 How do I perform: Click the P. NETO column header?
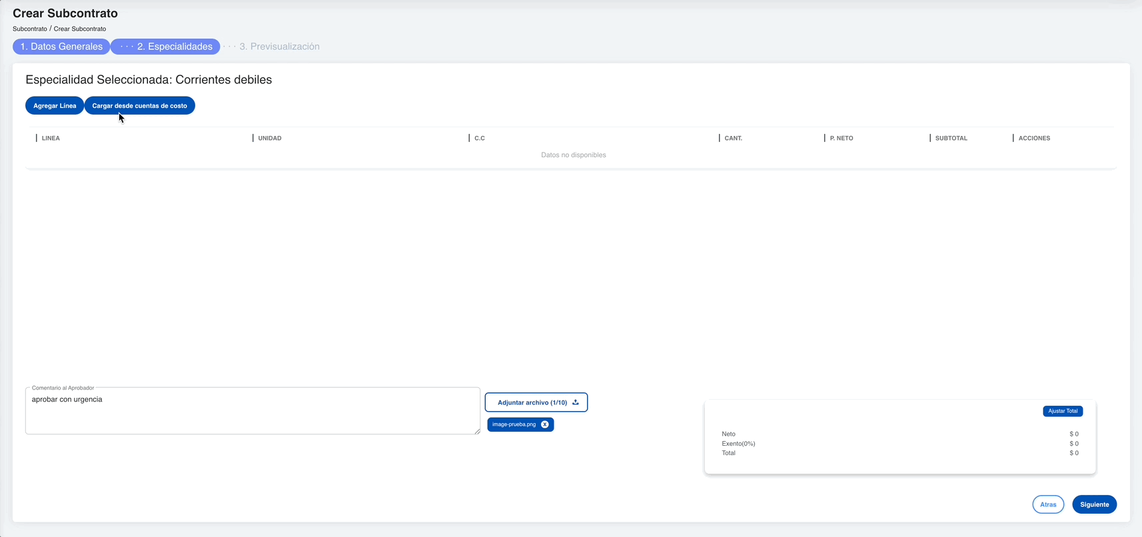842,138
